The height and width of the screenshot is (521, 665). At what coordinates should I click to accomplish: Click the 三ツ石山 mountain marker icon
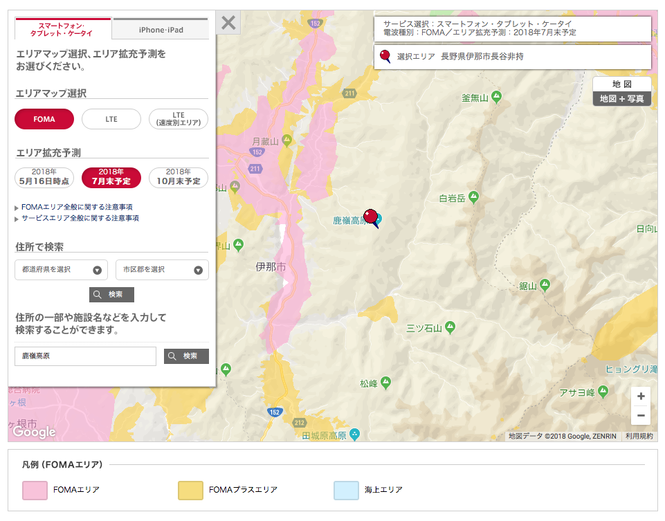(x=450, y=327)
